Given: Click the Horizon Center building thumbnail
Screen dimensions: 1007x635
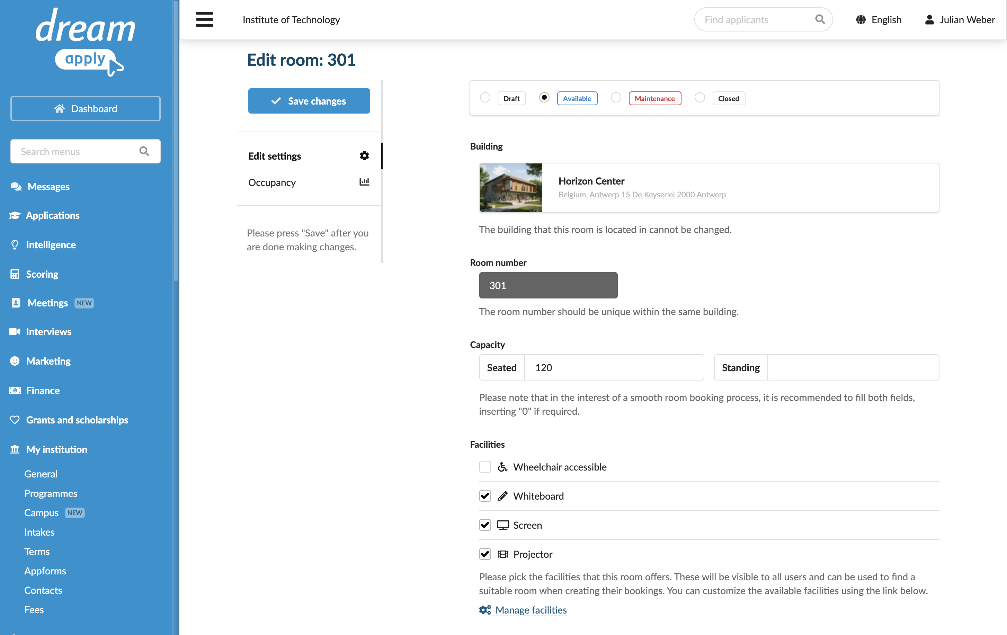Looking at the screenshot, I should tap(511, 188).
